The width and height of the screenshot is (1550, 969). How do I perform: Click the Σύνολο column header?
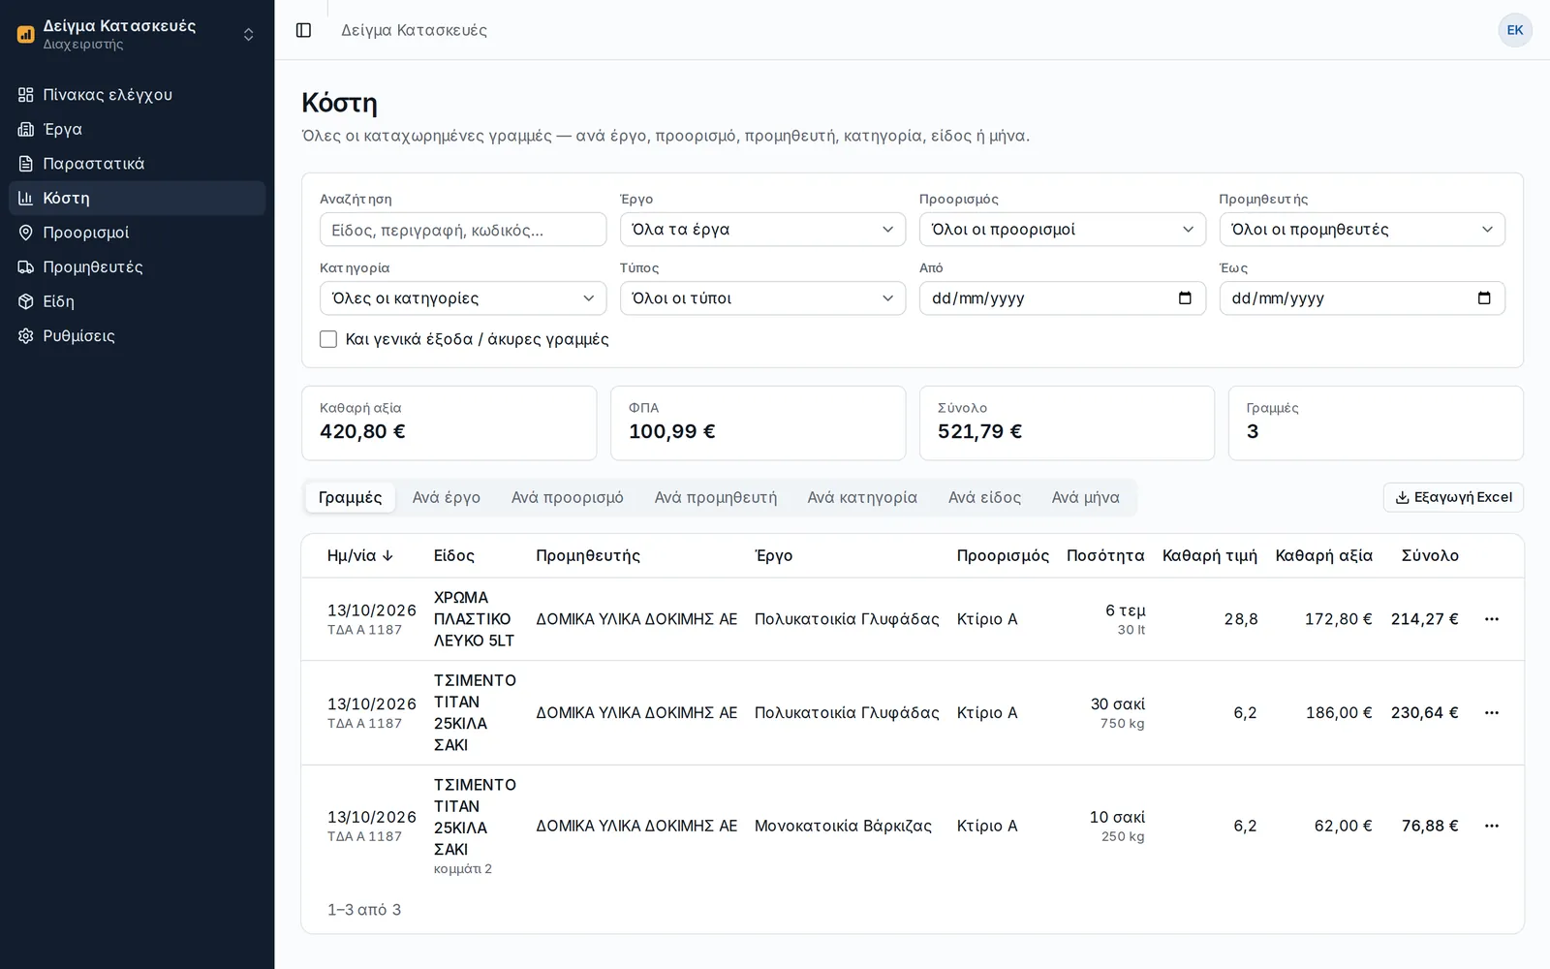[x=1430, y=555]
